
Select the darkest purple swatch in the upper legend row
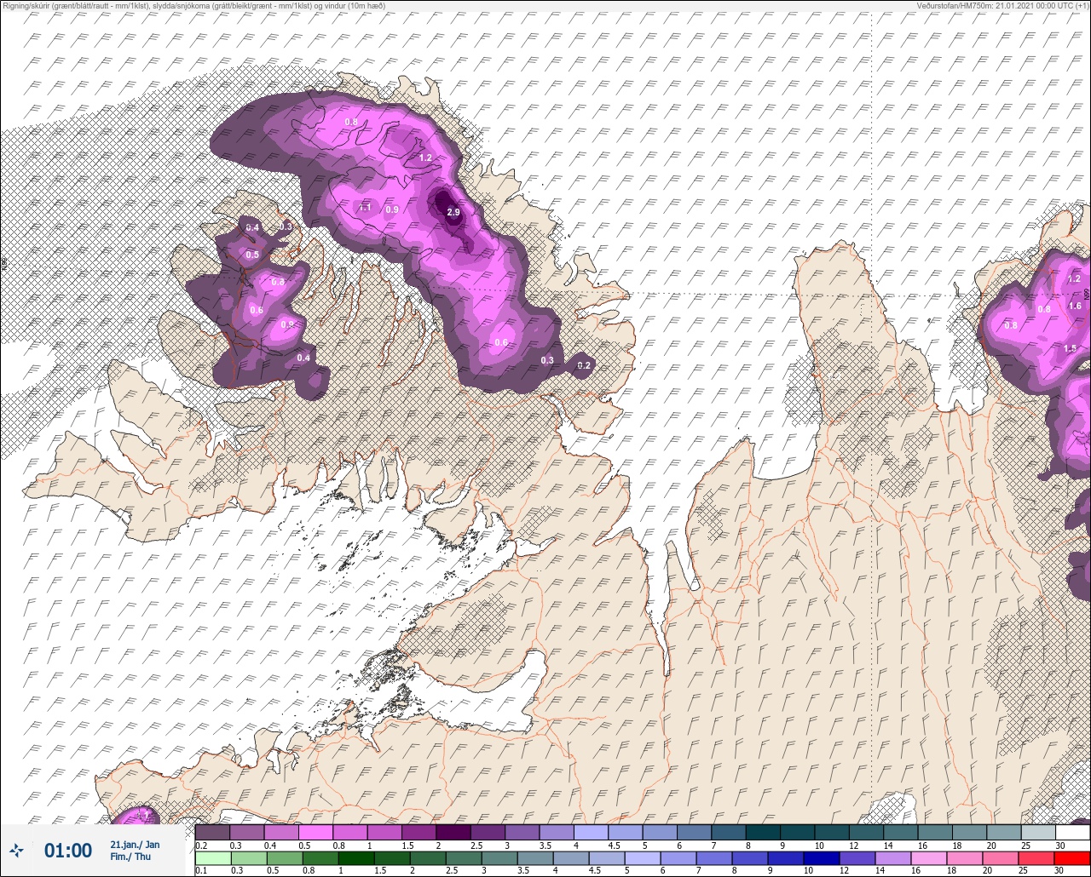click(x=453, y=832)
